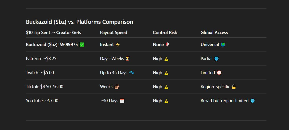The image size is (289, 130).
Task: Click the High text in the YouTube row
Action: tap(158, 101)
